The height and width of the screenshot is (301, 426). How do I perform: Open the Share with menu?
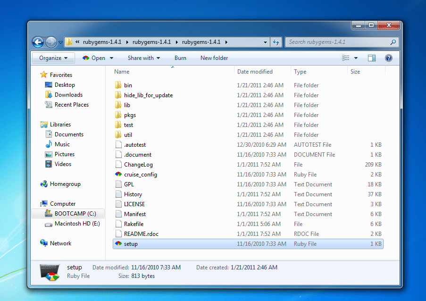point(144,58)
